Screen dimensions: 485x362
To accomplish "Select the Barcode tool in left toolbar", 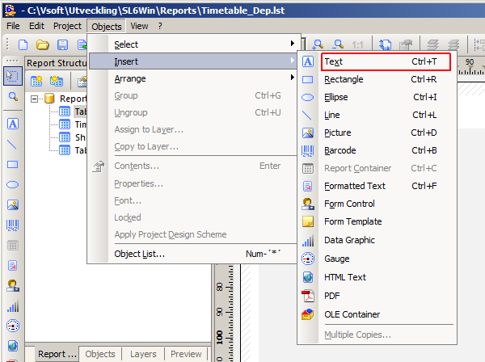I will [x=13, y=225].
